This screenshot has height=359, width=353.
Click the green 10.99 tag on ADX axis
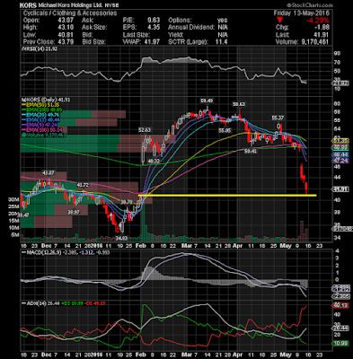tap(340, 343)
